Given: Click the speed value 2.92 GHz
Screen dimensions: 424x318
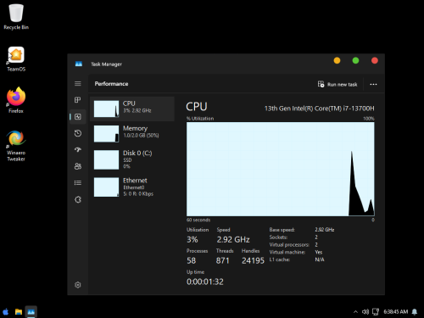Looking at the screenshot, I should point(233,239).
